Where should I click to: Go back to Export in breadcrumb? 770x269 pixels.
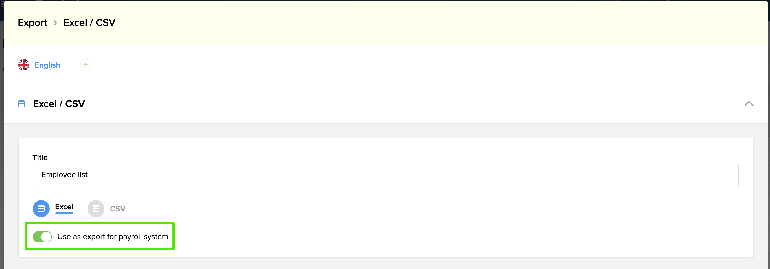point(32,23)
